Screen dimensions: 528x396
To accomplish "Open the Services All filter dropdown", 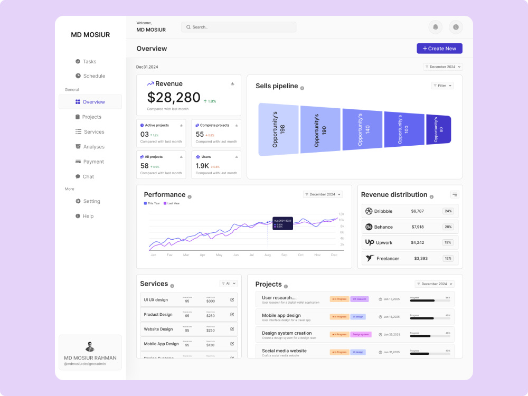I will coord(229,284).
